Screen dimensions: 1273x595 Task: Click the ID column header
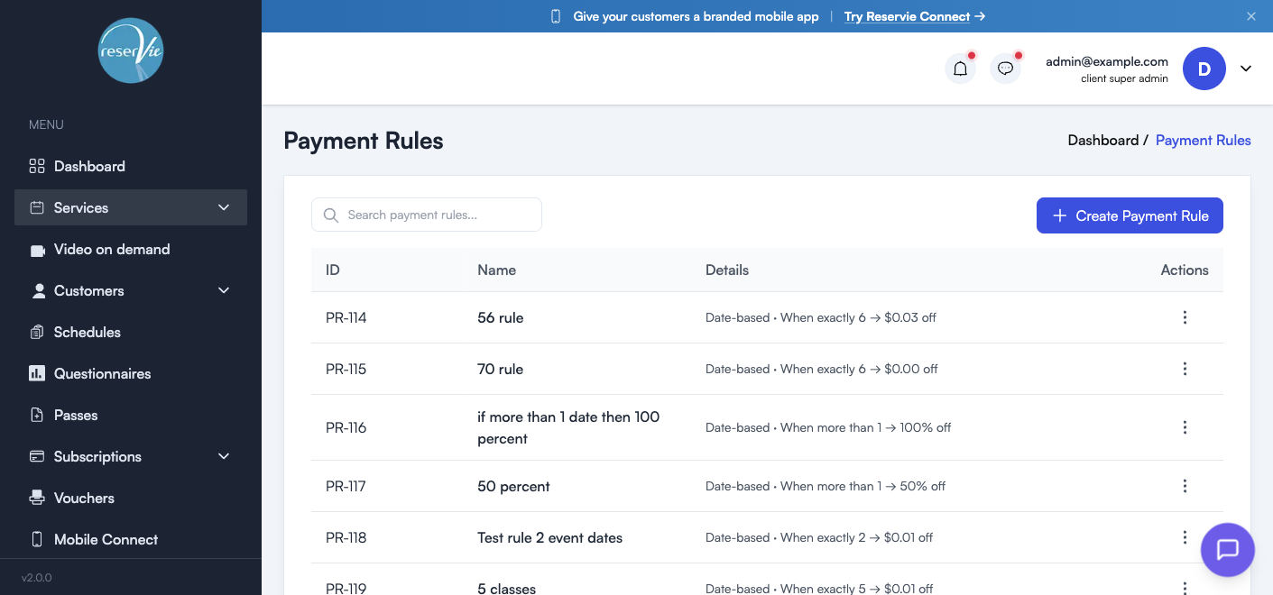tap(333, 270)
